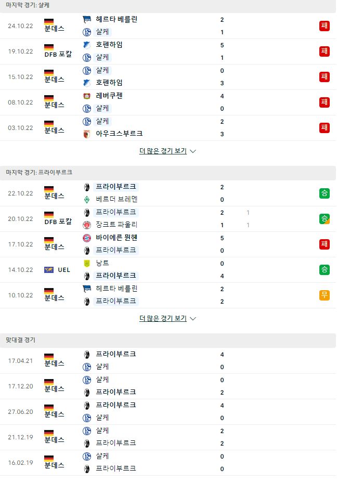Click the St. Pauli crest in the 20.10.22 match
This screenshot has width=337, height=482.
pyautogui.click(x=87, y=225)
